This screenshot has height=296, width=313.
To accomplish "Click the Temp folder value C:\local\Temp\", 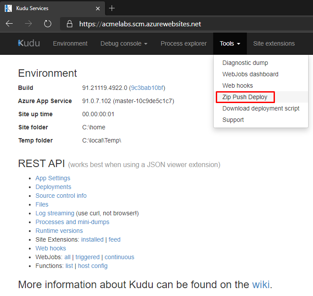I will point(102,140).
